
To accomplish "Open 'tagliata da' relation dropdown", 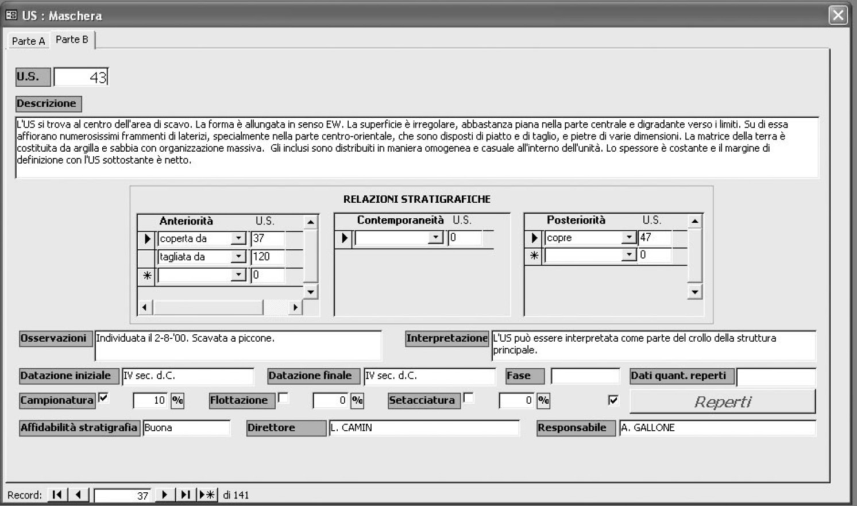I will pyautogui.click(x=238, y=257).
